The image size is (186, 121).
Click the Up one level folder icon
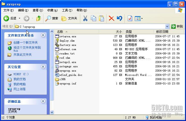pos(39,18)
